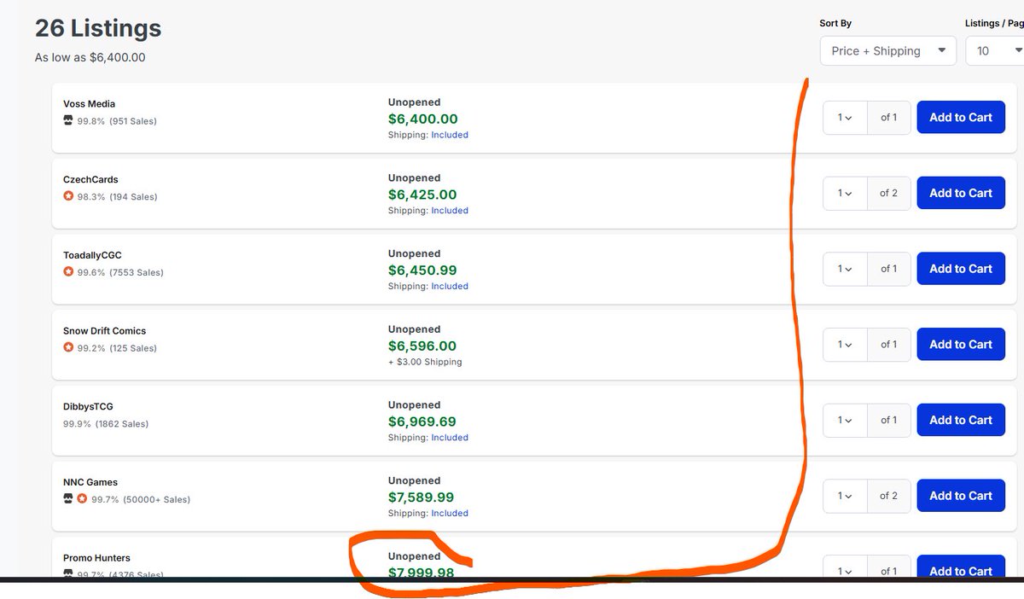The image size is (1024, 599).
Task: Add the NNC Games listing to cart
Action: (961, 496)
